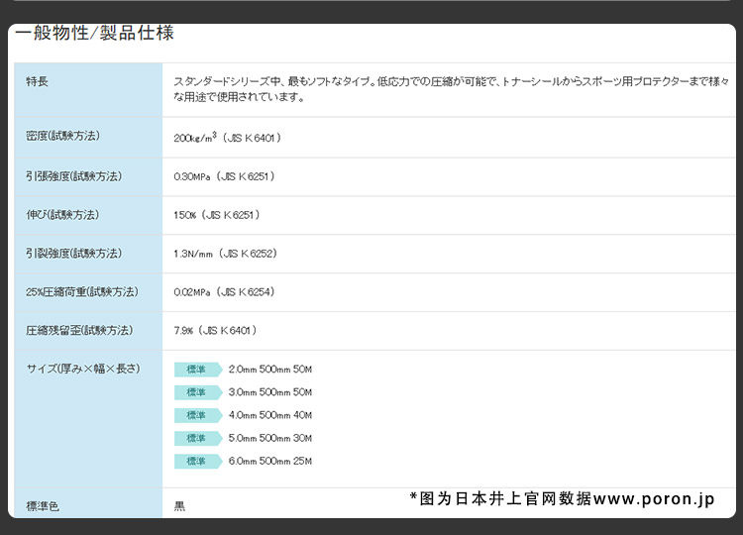
Task: Select the 3.0mm 500mm 50M size entry
Action: pyautogui.click(x=270, y=392)
